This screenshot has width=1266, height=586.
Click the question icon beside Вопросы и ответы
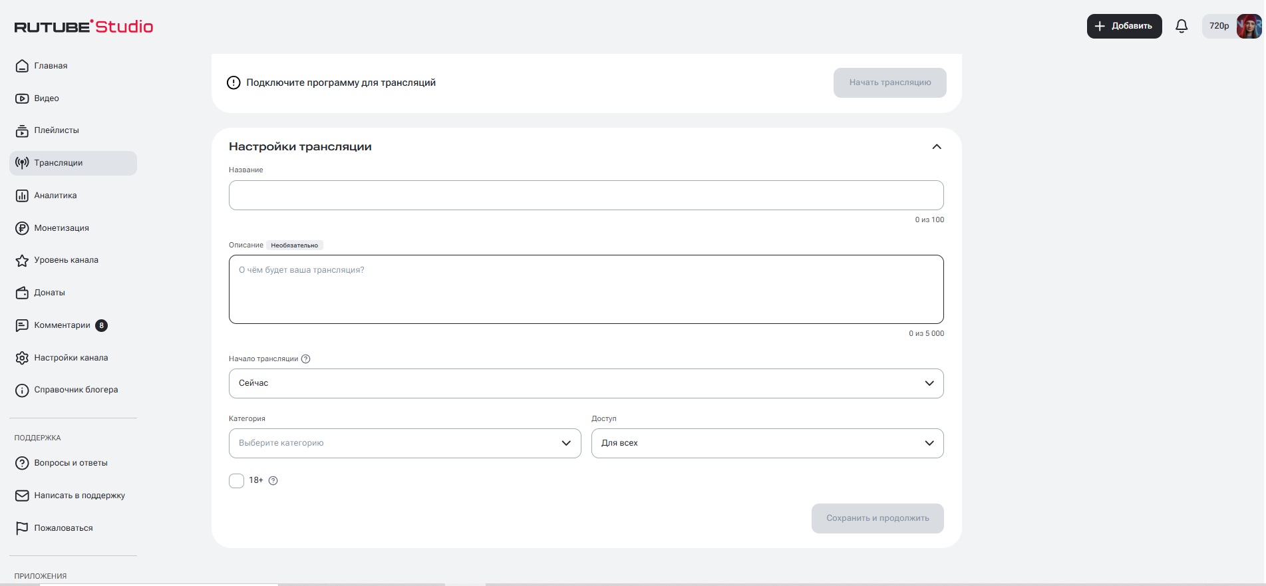coord(22,463)
